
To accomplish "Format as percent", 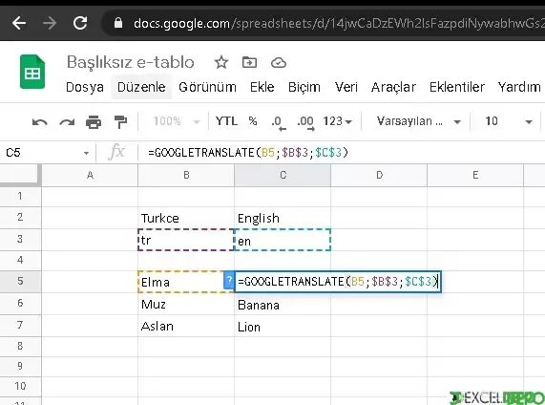I will pyautogui.click(x=253, y=121).
